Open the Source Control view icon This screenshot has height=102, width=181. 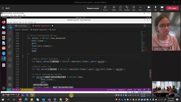tap(10, 40)
